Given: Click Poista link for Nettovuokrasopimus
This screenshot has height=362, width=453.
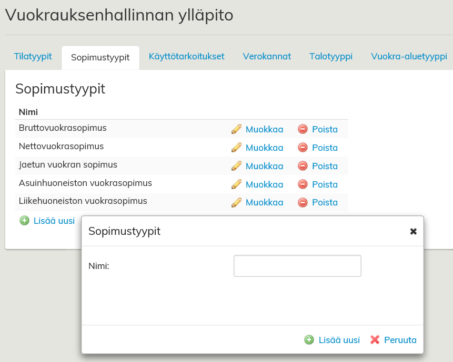Looking at the screenshot, I should (x=325, y=148).
